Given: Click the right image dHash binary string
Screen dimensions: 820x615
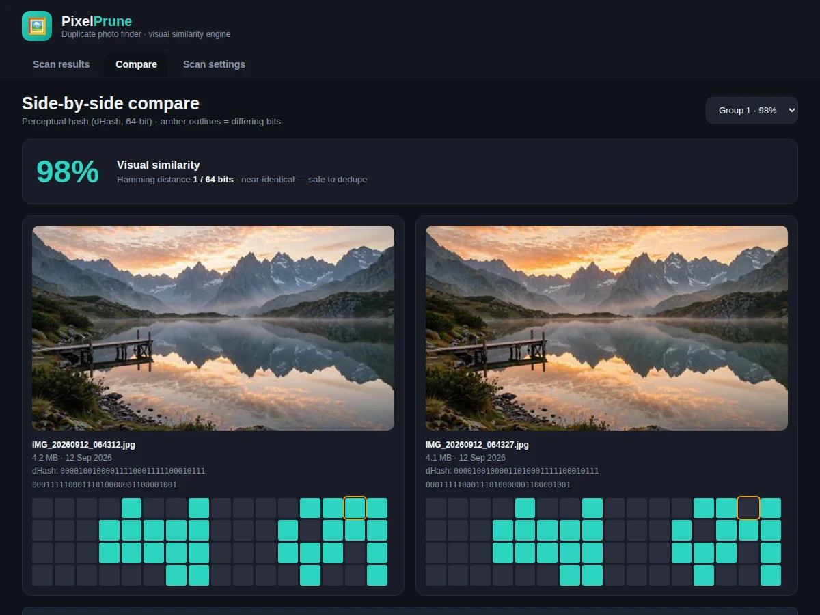Looking at the screenshot, I should (512, 478).
